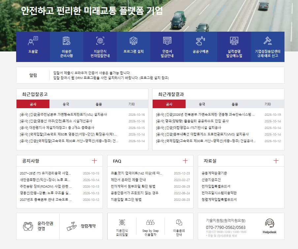The width and height of the screenshot is (298, 249).
Task: Click the 알림 프로그램 설치 참조 notice line
Action: click(111, 78)
